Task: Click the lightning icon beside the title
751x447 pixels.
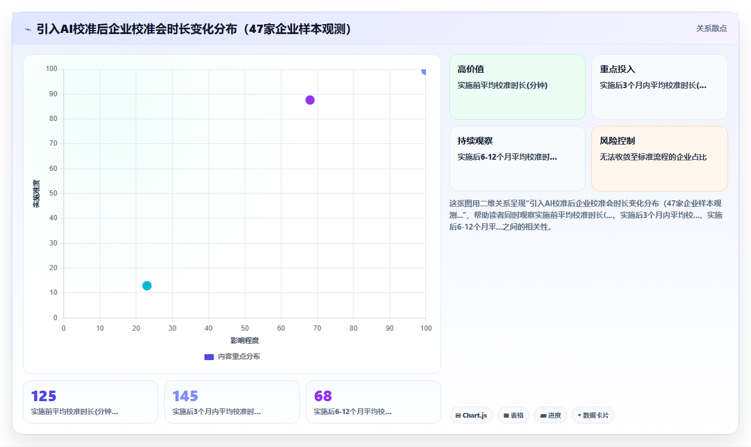Action: [28, 29]
